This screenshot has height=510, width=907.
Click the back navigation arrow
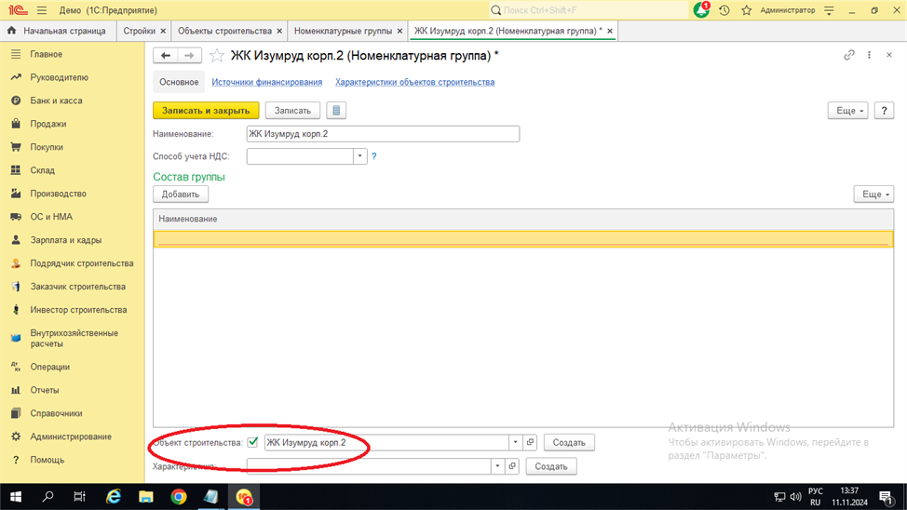pyautogui.click(x=166, y=56)
